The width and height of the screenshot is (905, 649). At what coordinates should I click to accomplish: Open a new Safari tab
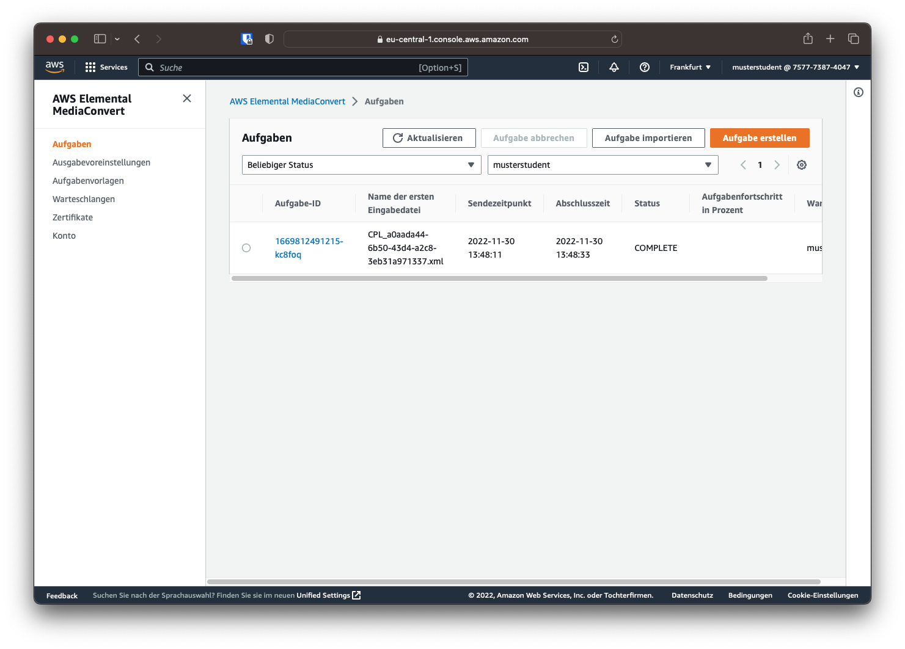tap(830, 39)
